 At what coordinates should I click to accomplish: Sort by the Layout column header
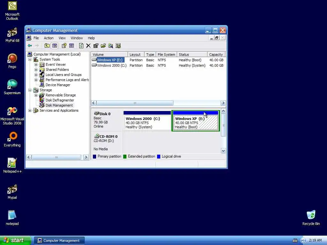[136, 55]
